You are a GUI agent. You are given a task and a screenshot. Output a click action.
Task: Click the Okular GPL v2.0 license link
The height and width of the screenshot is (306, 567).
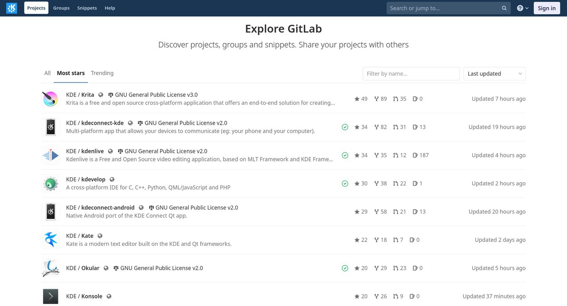point(158,268)
